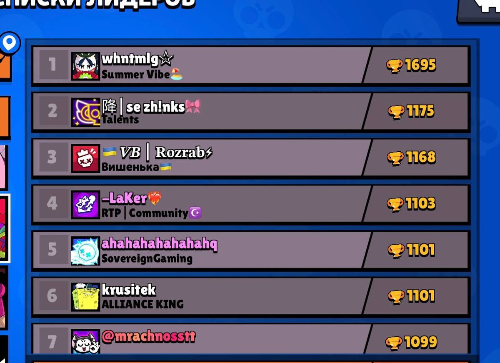Tap RTP | Community club label
Image resolution: width=500 pixels, height=363 pixels.
coord(145,213)
